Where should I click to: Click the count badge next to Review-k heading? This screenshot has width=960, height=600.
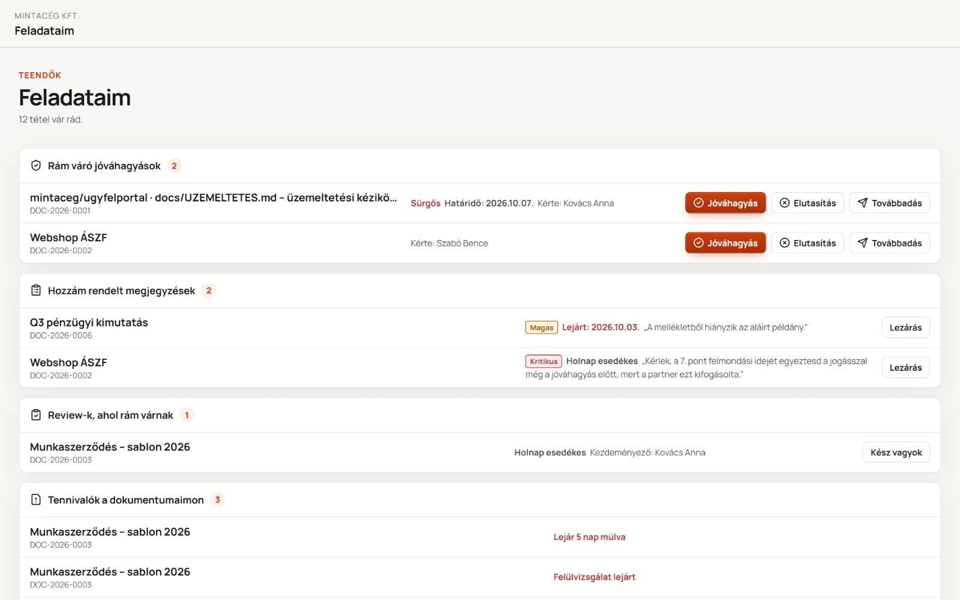pos(187,415)
